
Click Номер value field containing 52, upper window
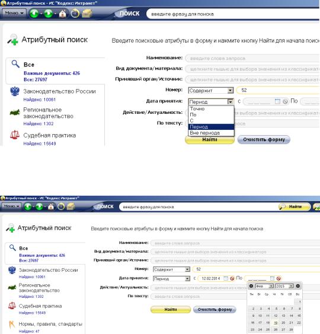(278, 90)
